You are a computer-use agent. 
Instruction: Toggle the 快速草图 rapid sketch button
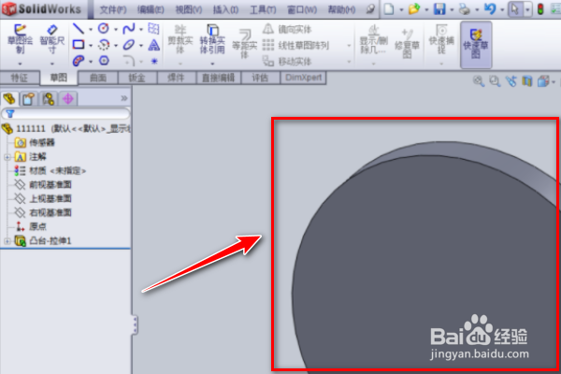[476, 44]
